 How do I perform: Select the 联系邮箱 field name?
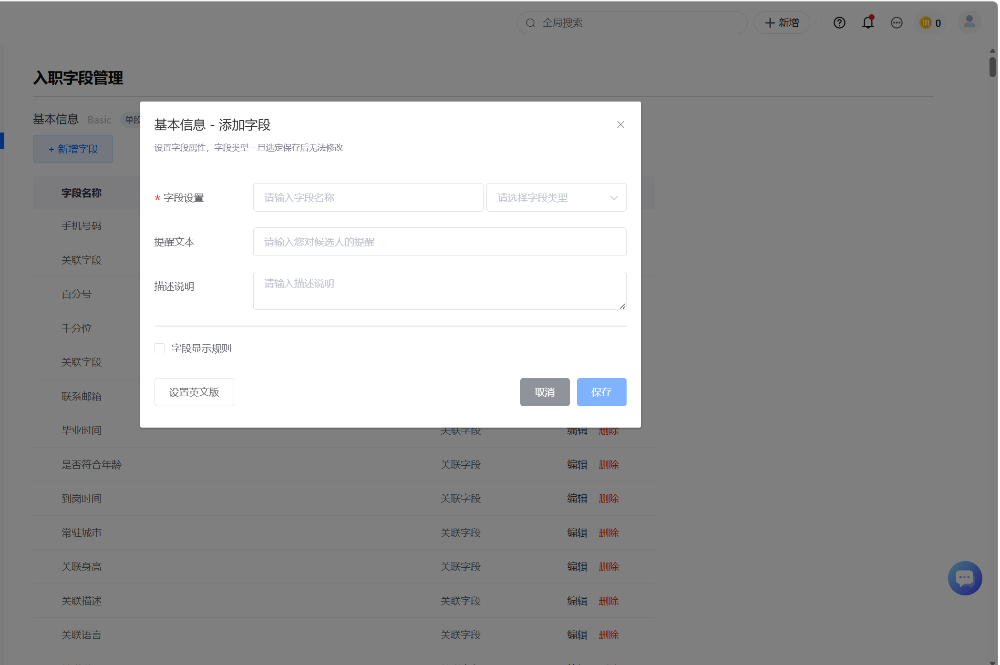(82, 396)
